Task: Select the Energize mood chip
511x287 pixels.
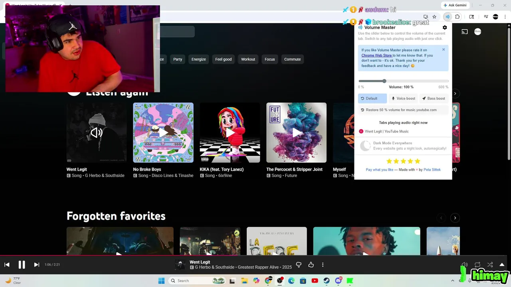Action: click(198, 59)
